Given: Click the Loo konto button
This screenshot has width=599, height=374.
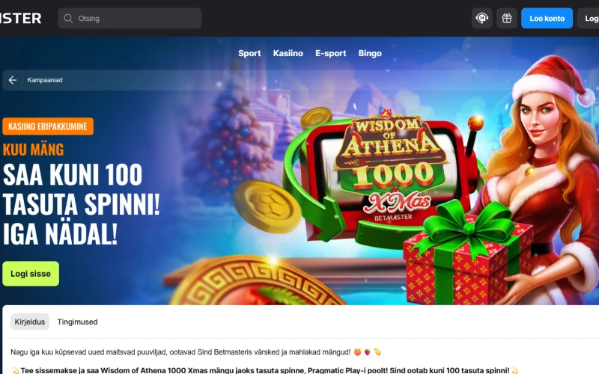Looking at the screenshot, I should click(547, 18).
